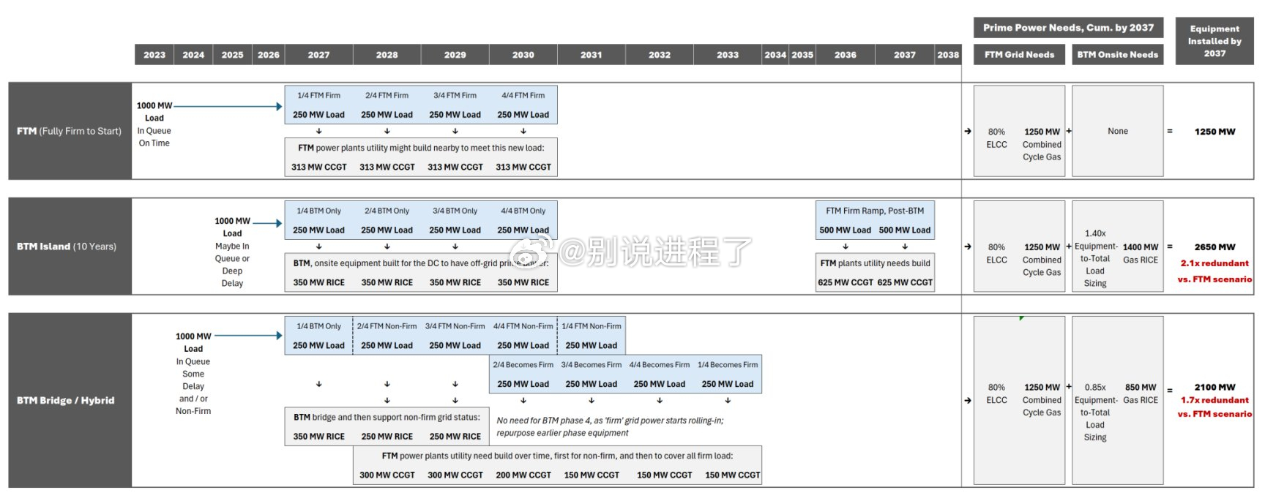Screen dimensions: 1265x501
Task: Select the 2032 year header cell
Action: [660, 55]
